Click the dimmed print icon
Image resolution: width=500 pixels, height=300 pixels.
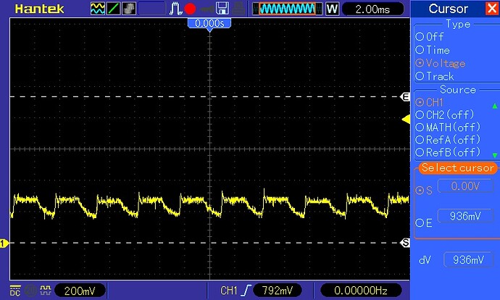pyautogui.click(x=238, y=9)
